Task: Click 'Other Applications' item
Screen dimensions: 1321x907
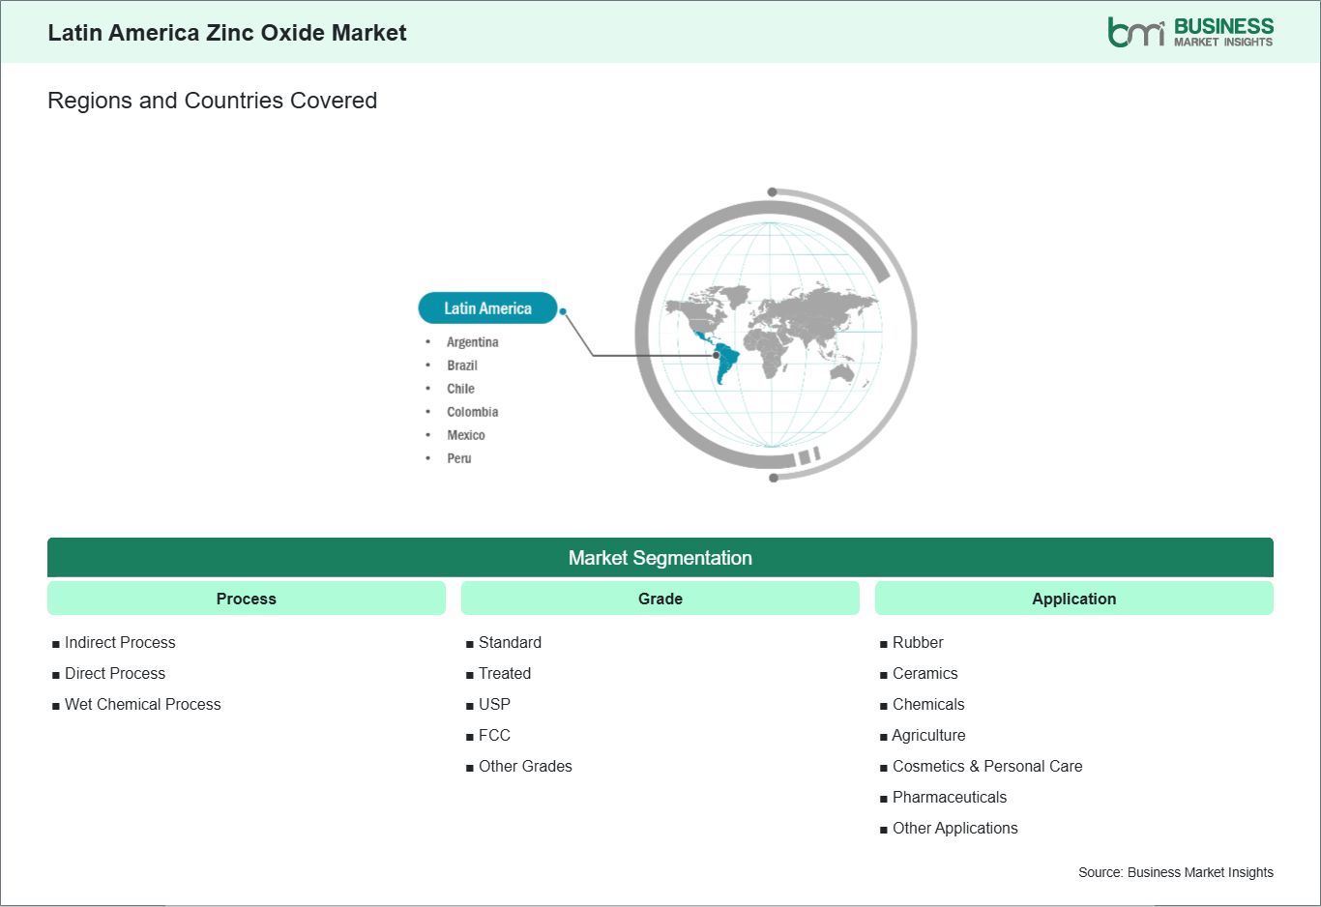Action: click(x=955, y=828)
